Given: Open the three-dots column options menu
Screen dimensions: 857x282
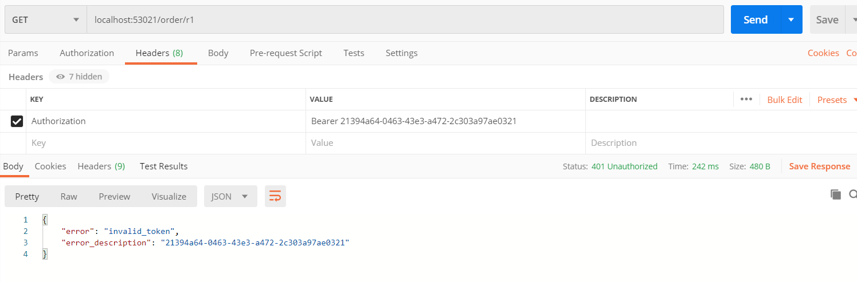Looking at the screenshot, I should (746, 100).
